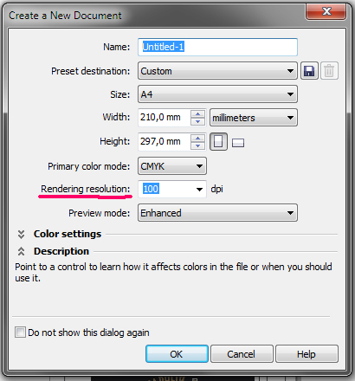
Task: Open Help for this dialog
Action: [x=307, y=354]
